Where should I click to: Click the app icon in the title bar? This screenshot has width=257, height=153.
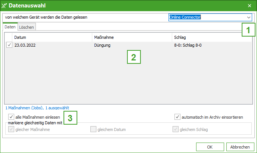pyautogui.click(x=4, y=5)
